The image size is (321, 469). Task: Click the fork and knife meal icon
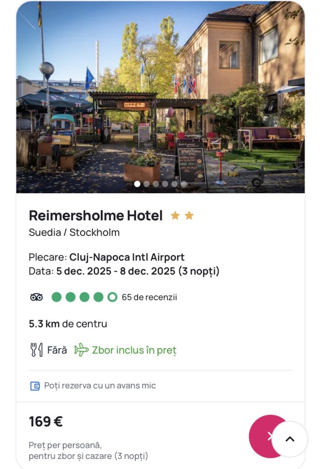coord(36,350)
